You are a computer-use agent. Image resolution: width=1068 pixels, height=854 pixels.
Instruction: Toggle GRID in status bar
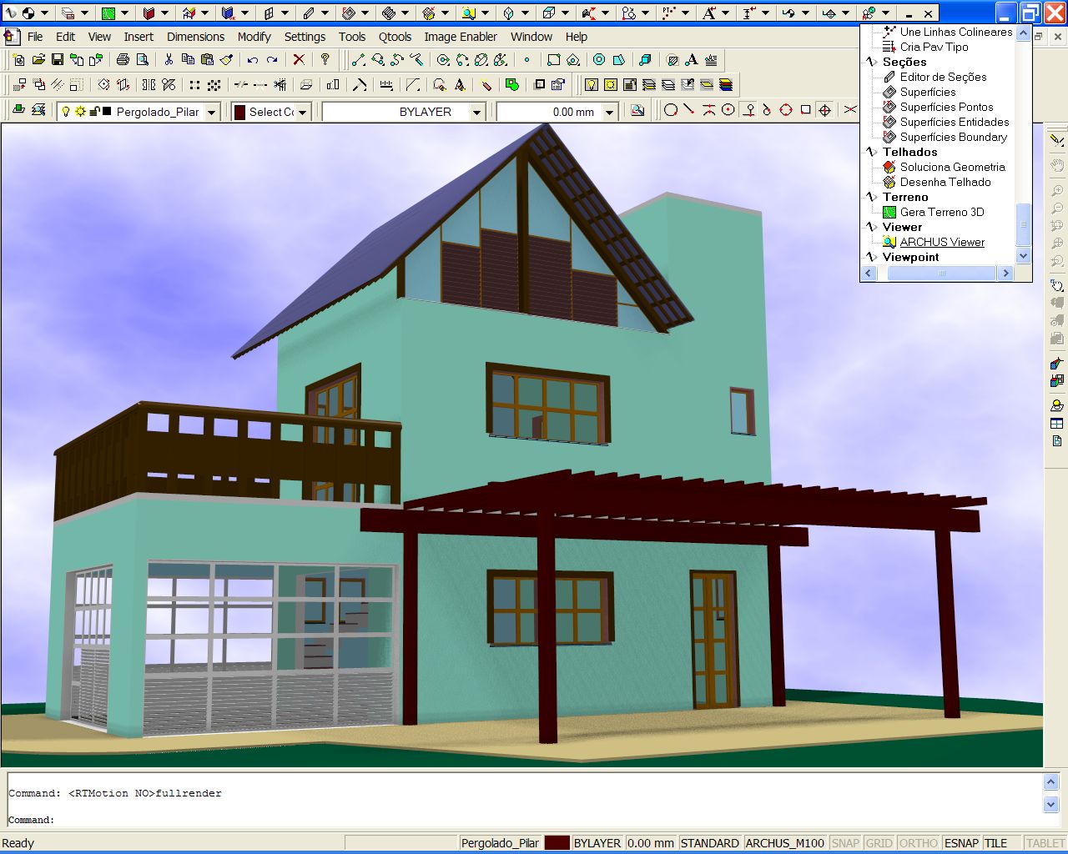click(879, 843)
